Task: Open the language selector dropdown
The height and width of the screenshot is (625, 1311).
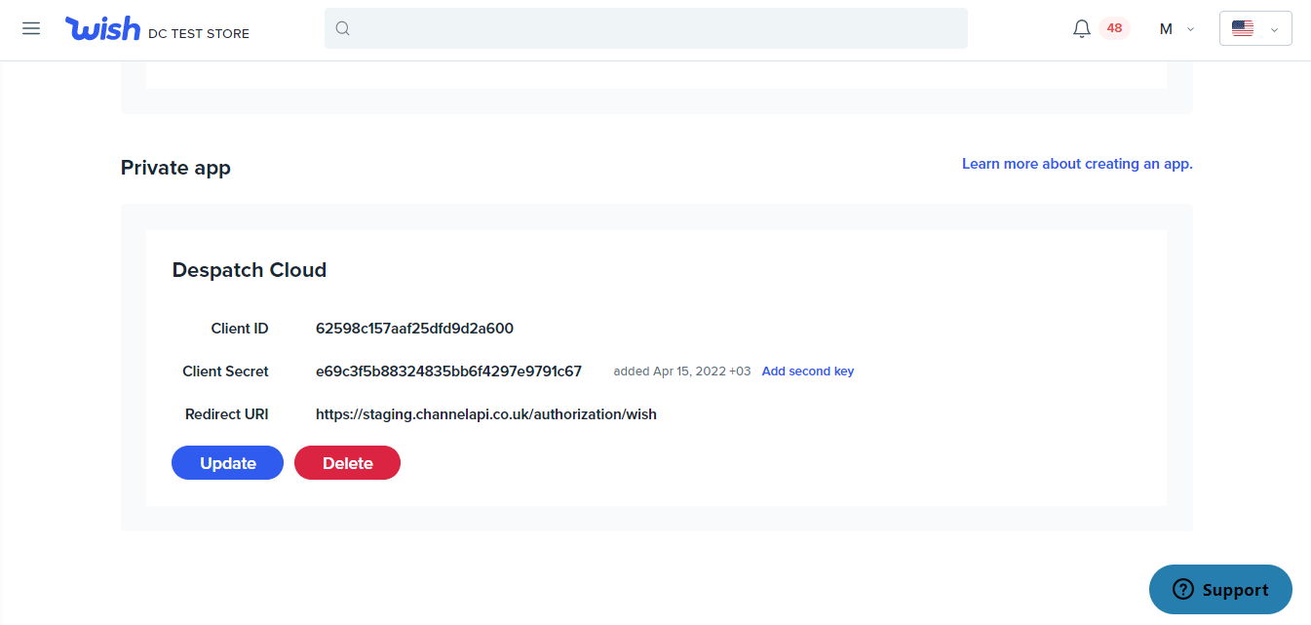Action: [1255, 28]
